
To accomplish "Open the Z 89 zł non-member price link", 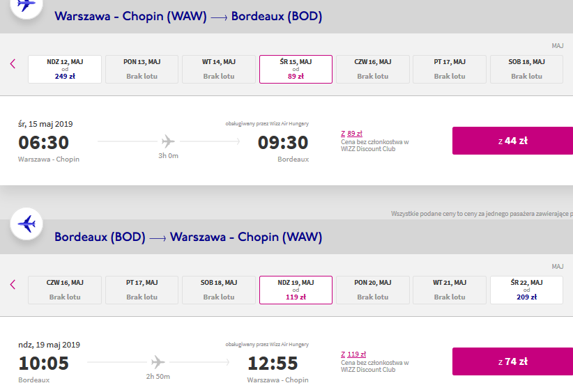I will (x=351, y=134).
